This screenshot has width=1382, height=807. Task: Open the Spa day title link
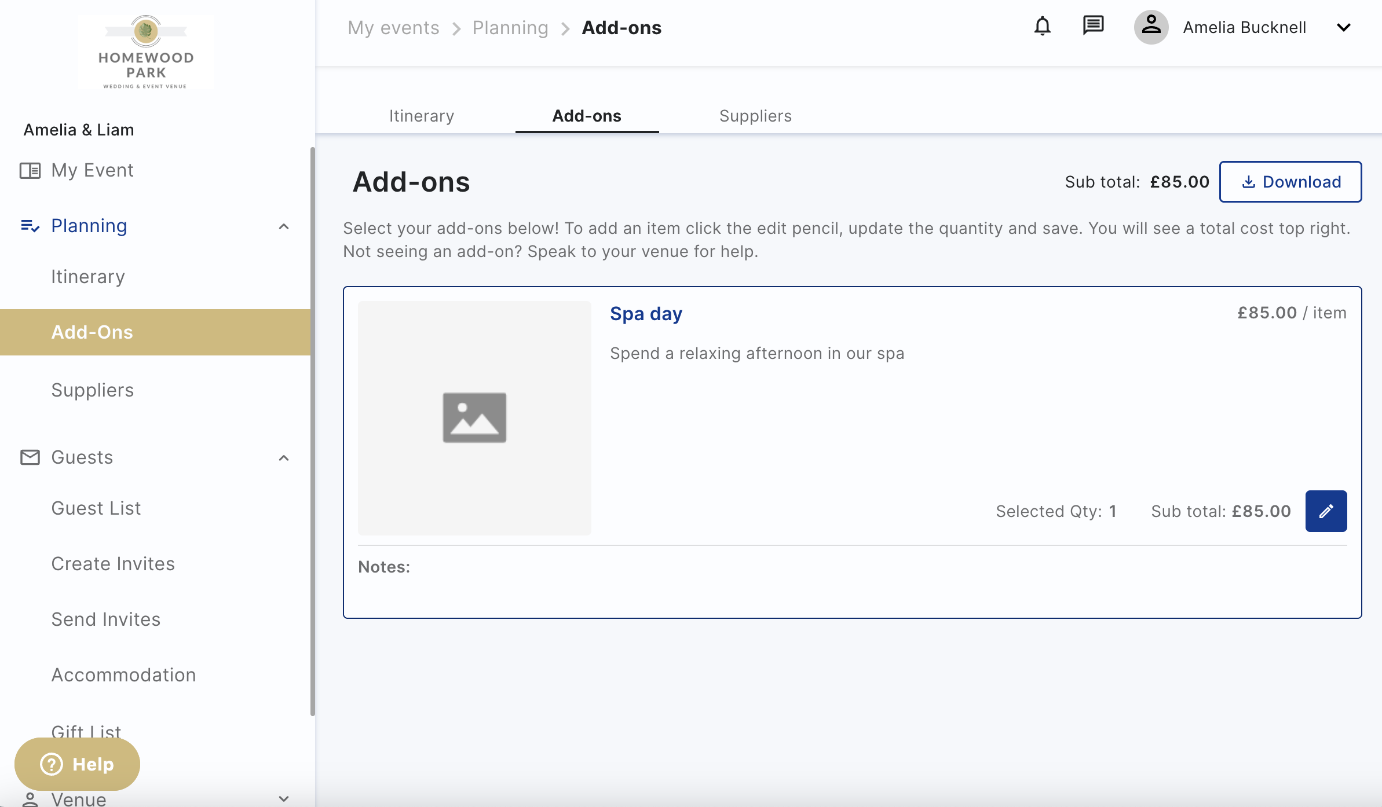coord(646,314)
